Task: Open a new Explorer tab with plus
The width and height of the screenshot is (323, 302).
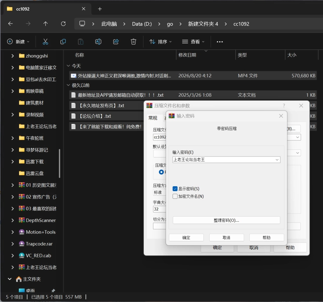Action: point(100,9)
